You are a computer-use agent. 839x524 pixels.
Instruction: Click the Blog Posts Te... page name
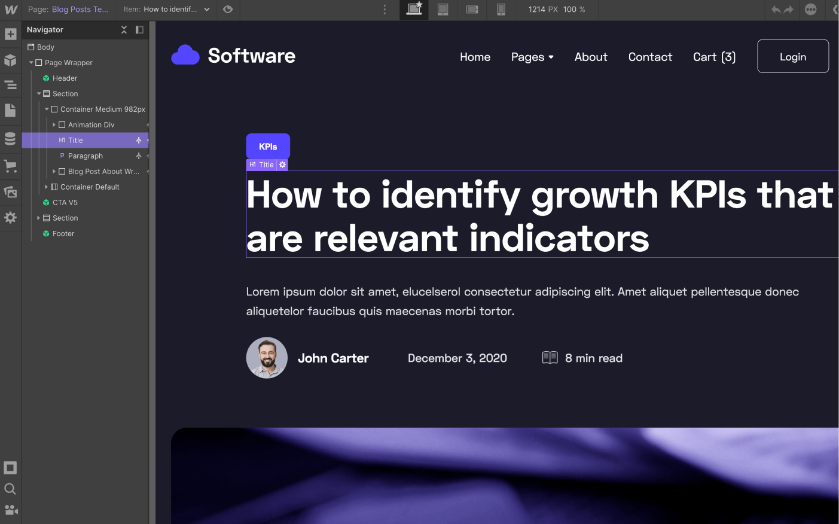coord(80,10)
